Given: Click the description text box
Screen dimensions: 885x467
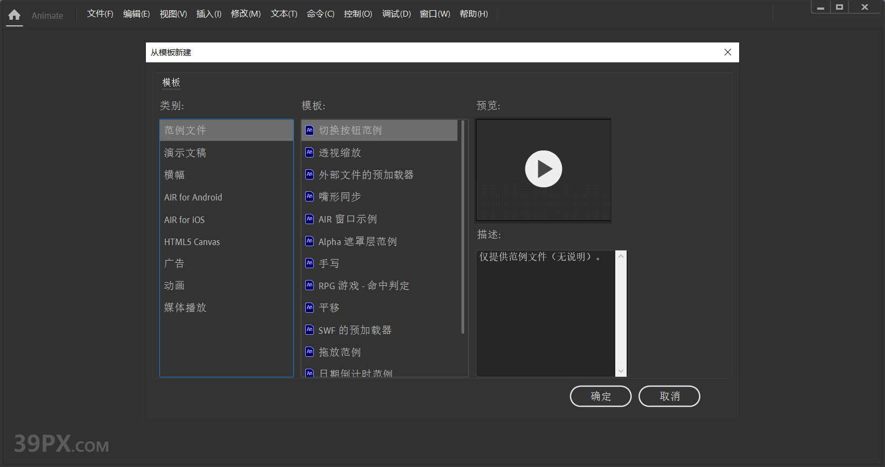Looking at the screenshot, I should (x=545, y=313).
